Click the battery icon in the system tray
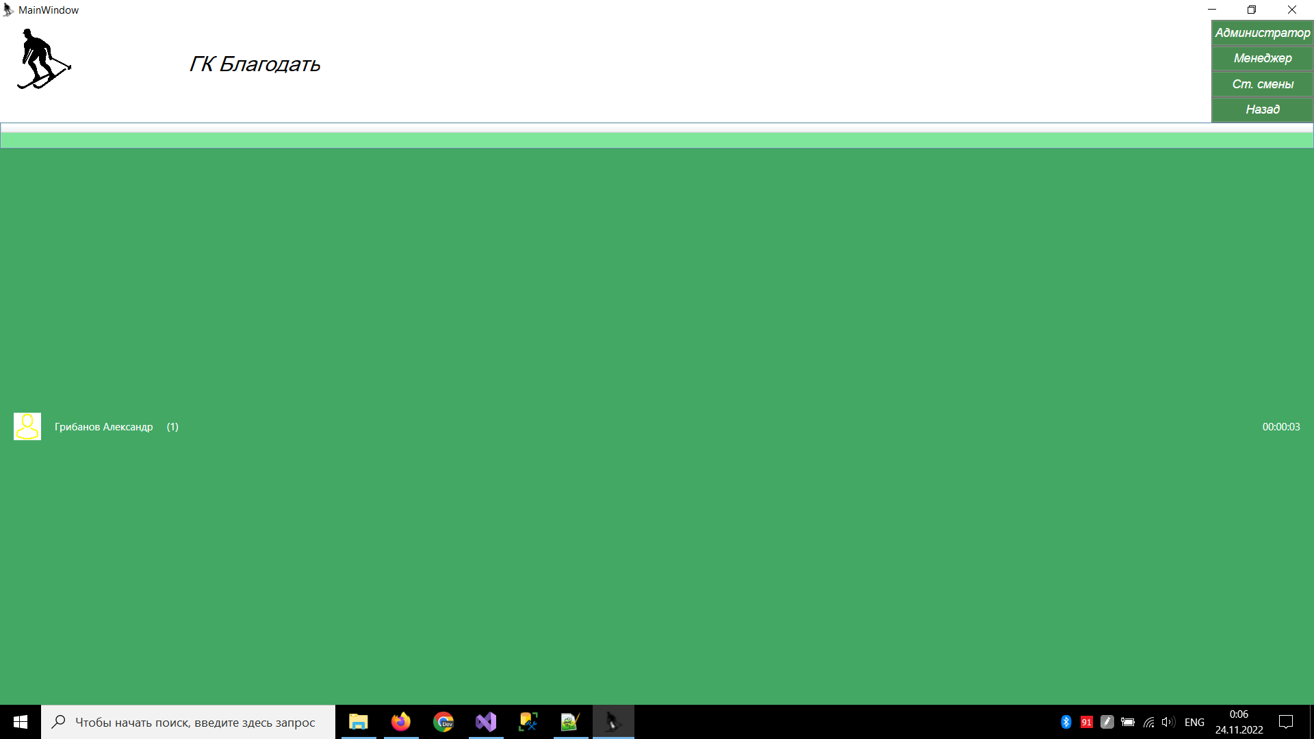The width and height of the screenshot is (1314, 739). coord(1128,722)
